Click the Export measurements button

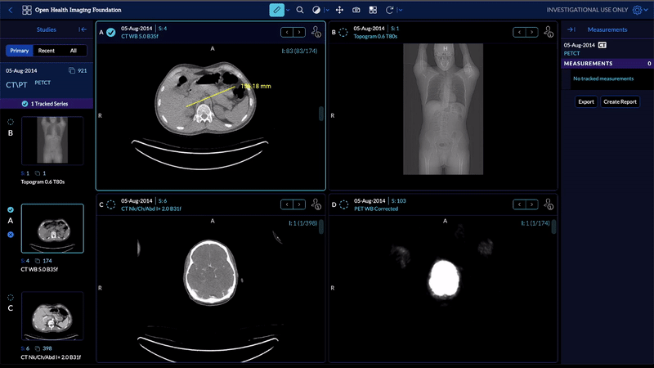coord(586,101)
